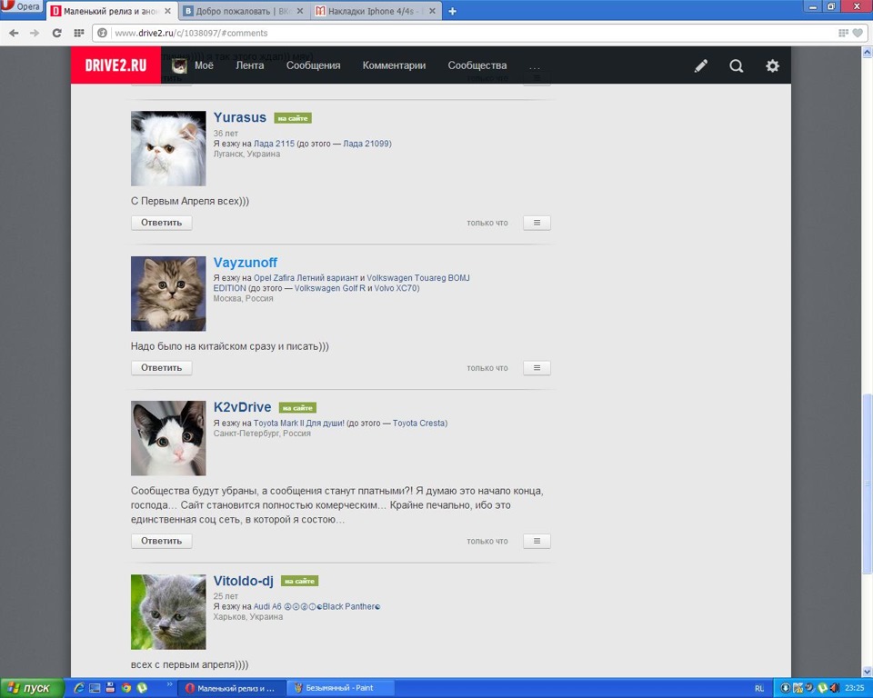Go back to the previous page
This screenshot has height=698, width=873.
pyautogui.click(x=14, y=33)
